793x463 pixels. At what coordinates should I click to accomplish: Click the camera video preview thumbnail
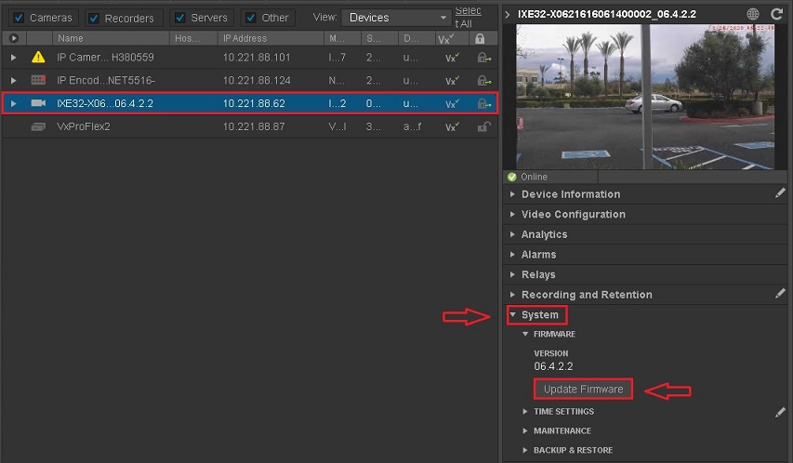[643, 96]
